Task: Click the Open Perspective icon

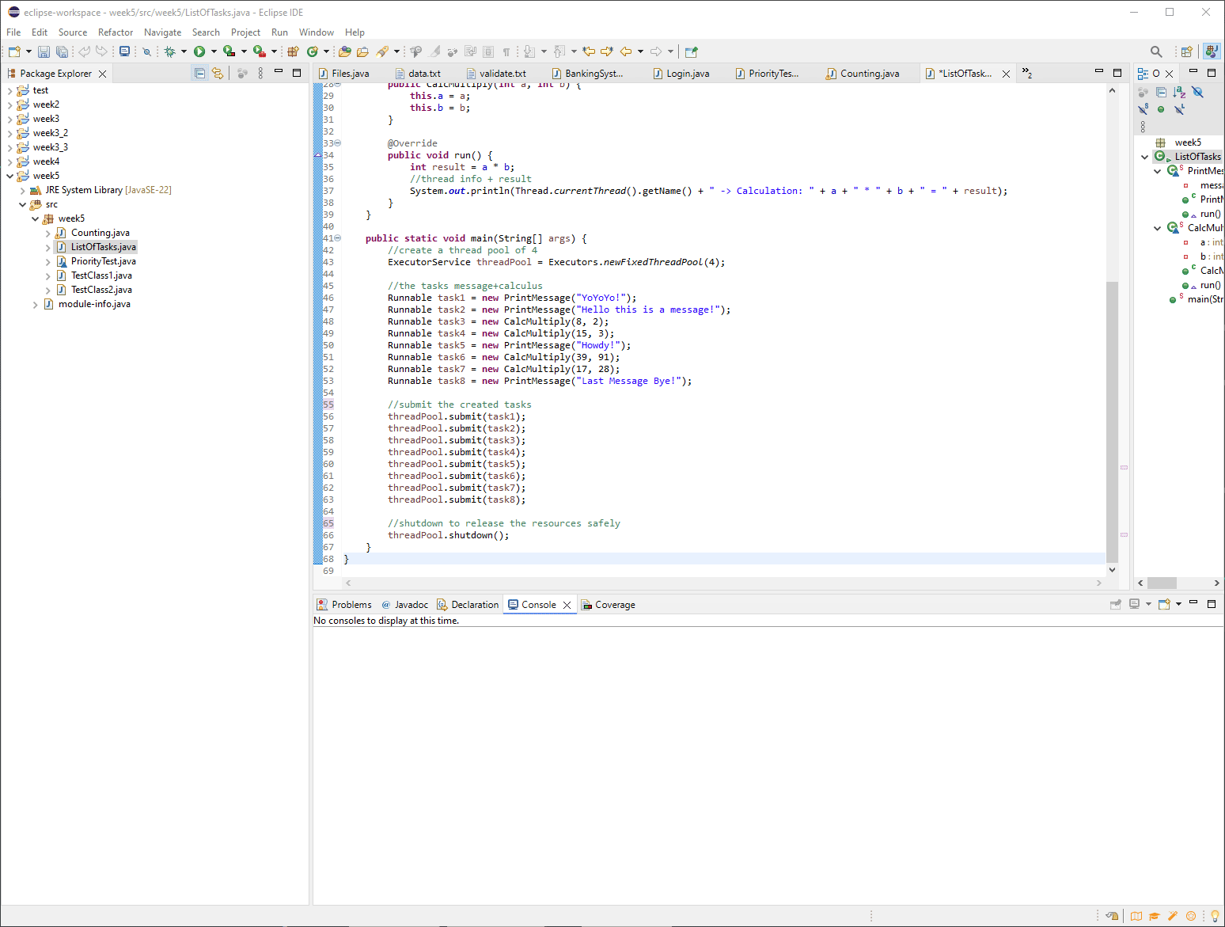Action: pos(1186,51)
